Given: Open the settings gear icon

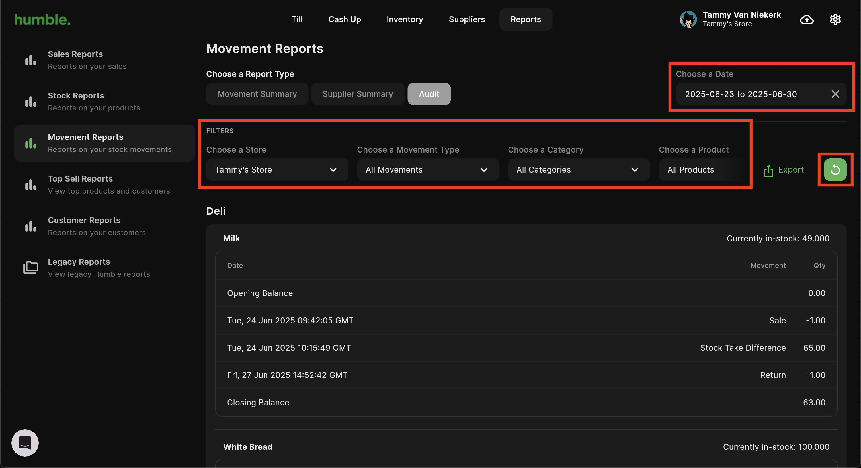Looking at the screenshot, I should pos(835,19).
